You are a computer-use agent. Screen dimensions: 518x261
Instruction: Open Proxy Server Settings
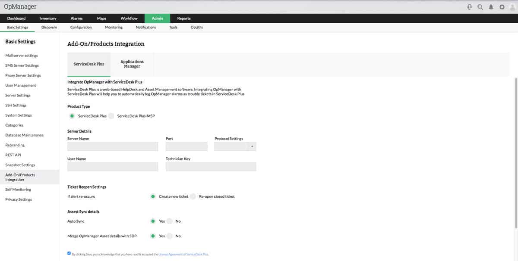[x=23, y=75]
